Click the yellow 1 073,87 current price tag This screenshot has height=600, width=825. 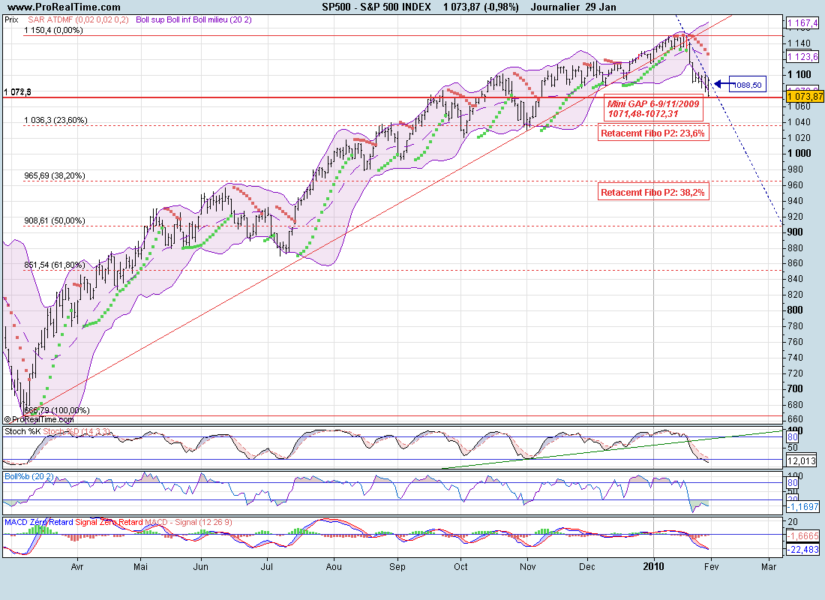(805, 96)
